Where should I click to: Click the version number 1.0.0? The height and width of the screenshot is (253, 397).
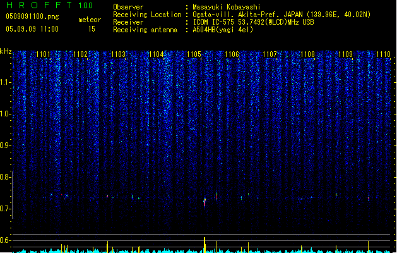(x=85, y=5)
